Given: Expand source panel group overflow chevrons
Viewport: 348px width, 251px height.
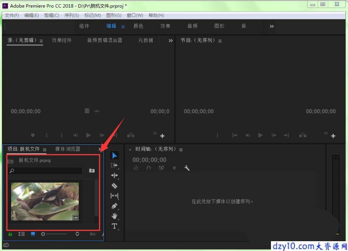Looking at the screenshot, I should (171, 41).
